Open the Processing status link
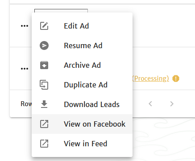This screenshot has width=195, height=161. click(150, 78)
